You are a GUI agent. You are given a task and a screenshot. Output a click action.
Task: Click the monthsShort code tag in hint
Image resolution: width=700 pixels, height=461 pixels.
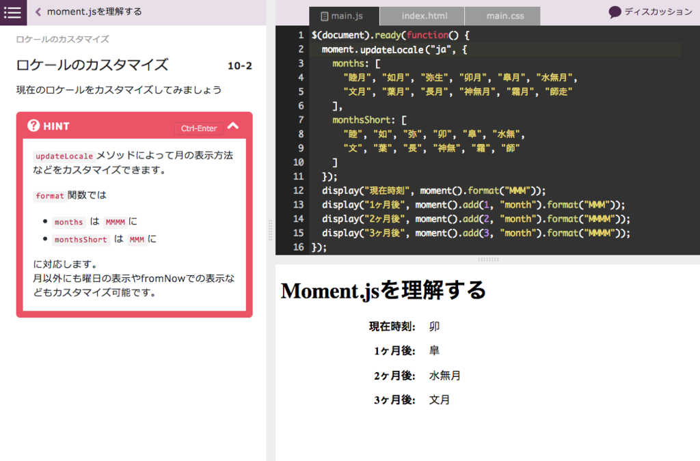81,240
